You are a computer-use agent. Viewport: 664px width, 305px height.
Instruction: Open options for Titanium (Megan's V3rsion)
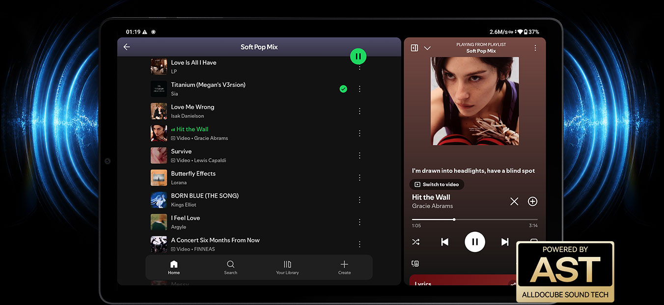(x=360, y=89)
